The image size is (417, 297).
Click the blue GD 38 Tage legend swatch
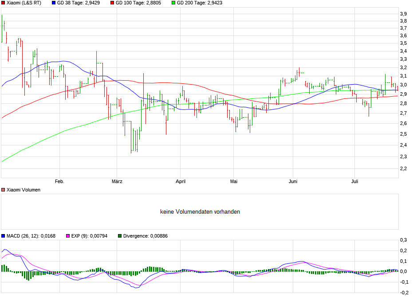54,3
